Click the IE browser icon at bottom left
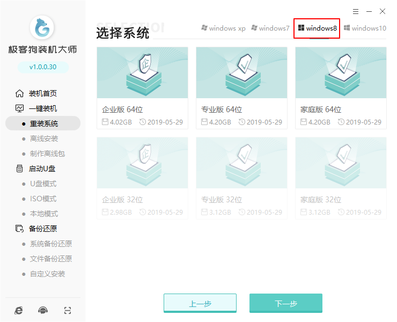The width and height of the screenshot is (397, 322). pos(19,310)
